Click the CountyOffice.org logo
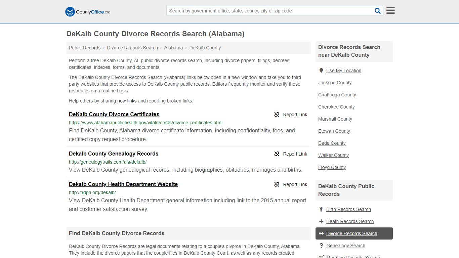 tap(88, 12)
